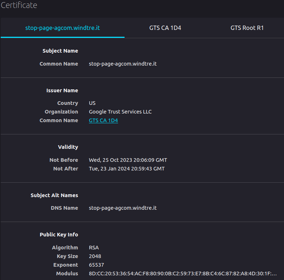284x280 pixels.
Task: Select the stop-page-agcom.windtre.it tab
Action: point(63,28)
